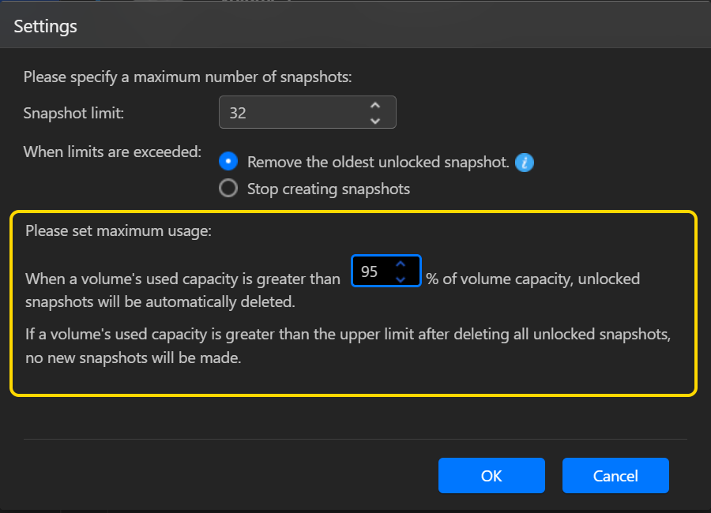Click 'Please specify a maximum number of snapshots' text

pos(187,77)
